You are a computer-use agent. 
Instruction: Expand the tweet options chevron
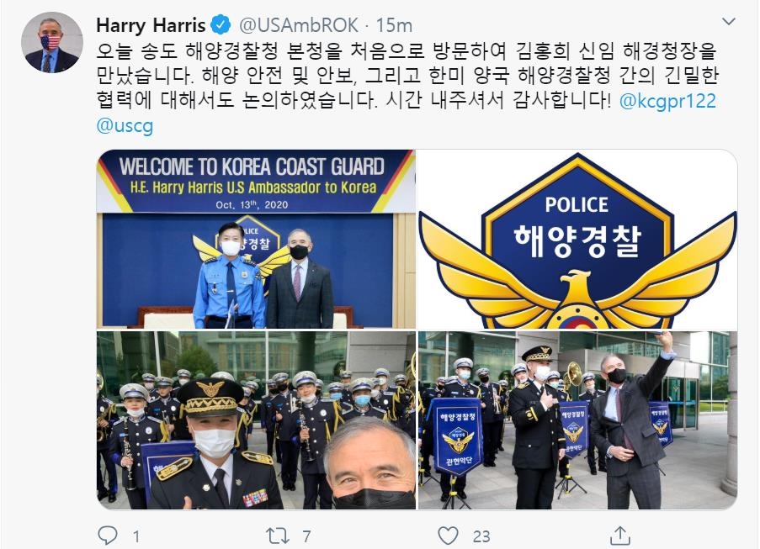729,21
